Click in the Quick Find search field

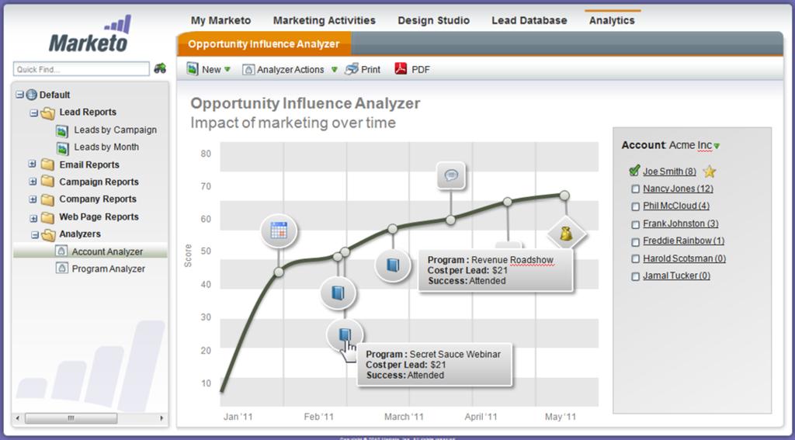82,69
